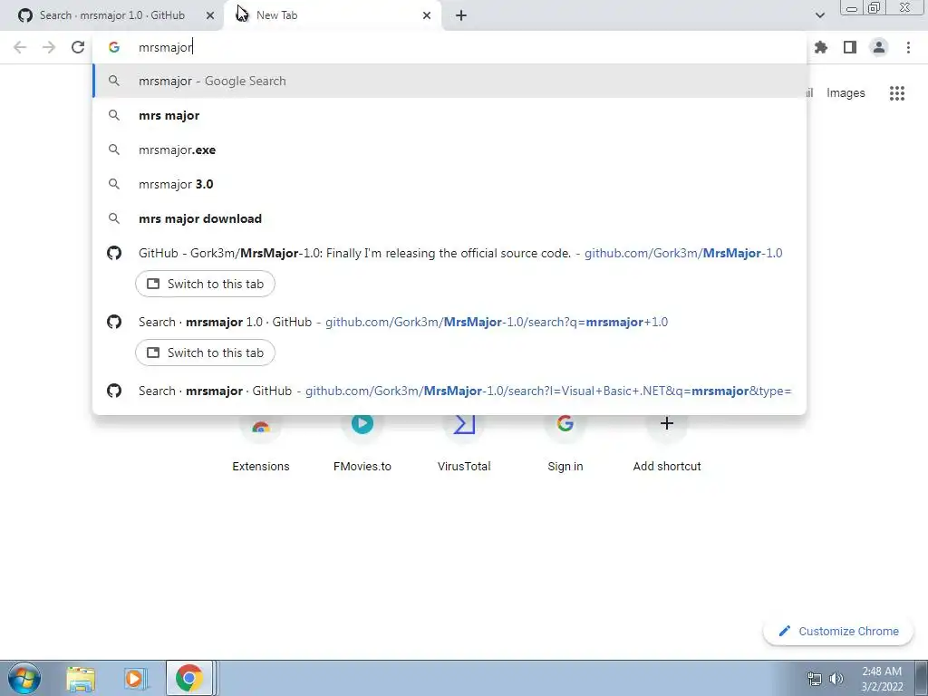This screenshot has height=696, width=928.
Task: Select the New Tab tab
Action: pos(333,15)
